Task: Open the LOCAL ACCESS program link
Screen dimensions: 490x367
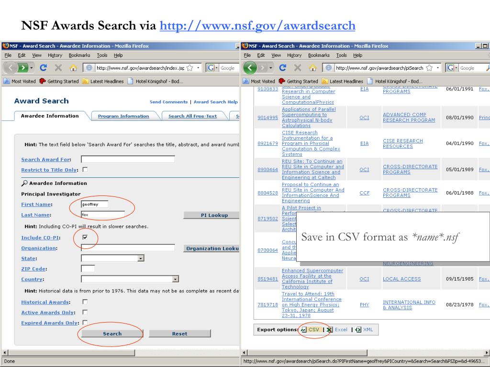Action: [401, 279]
